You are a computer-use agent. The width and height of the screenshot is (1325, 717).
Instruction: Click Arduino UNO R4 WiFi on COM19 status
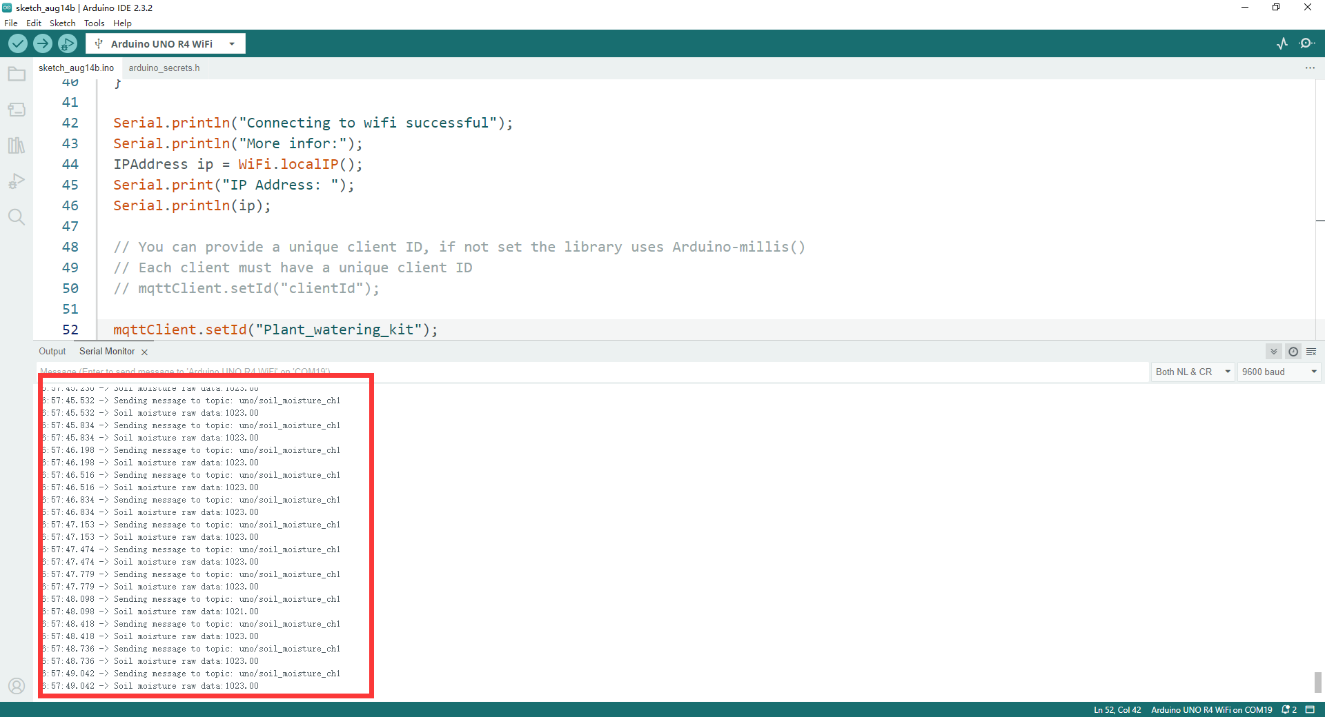click(1211, 709)
